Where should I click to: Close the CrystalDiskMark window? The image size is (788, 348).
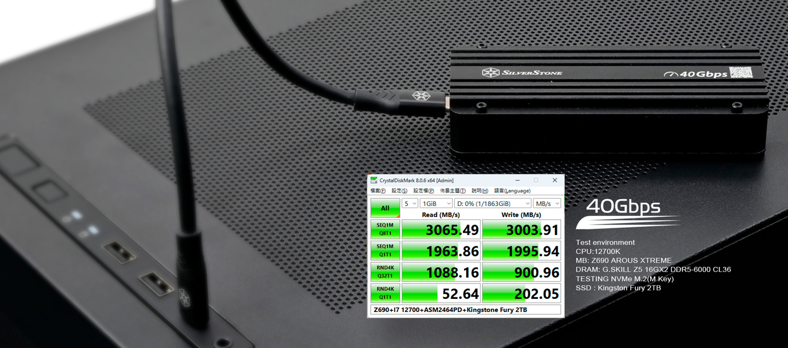(554, 180)
